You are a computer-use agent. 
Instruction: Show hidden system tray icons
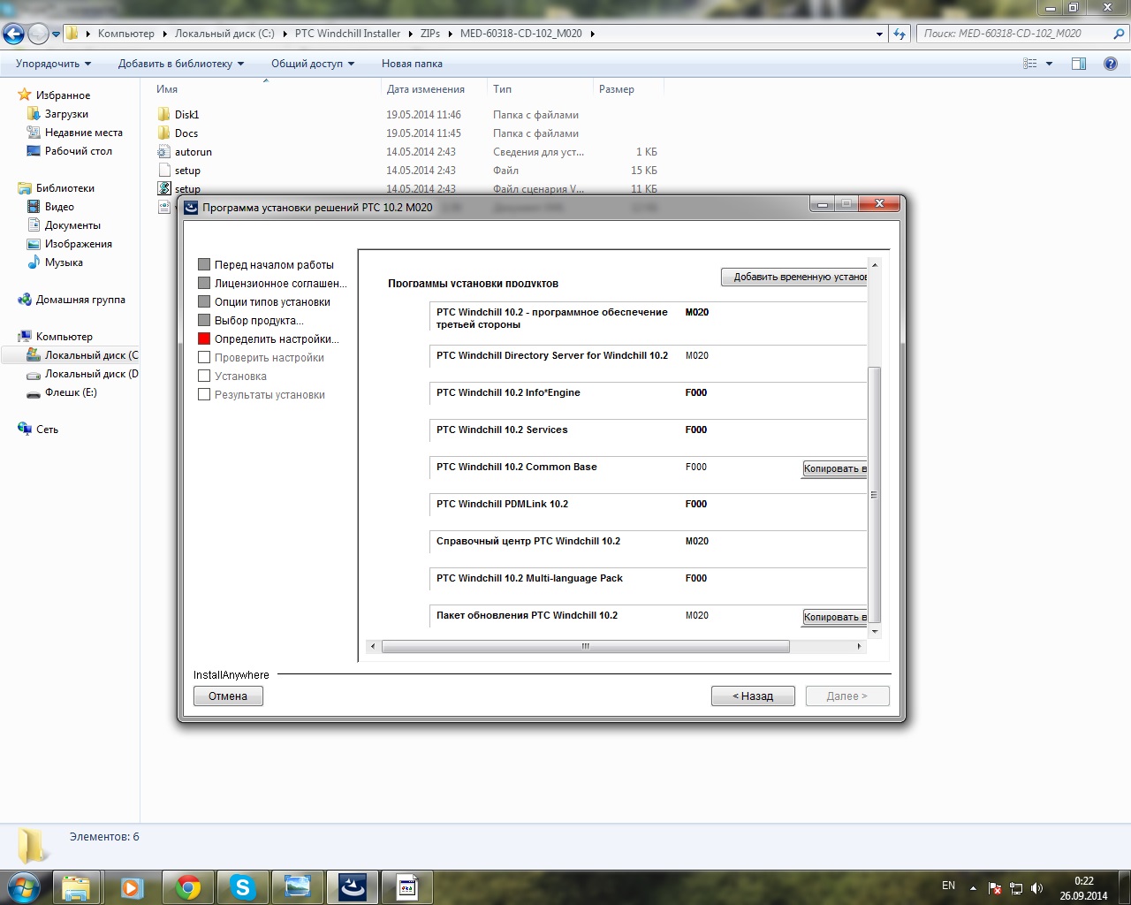(x=973, y=888)
